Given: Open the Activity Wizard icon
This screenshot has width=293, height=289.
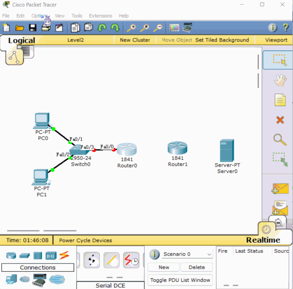Looking at the screenshot, I should point(59,28).
